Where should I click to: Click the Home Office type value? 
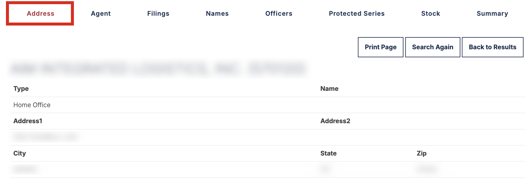point(32,105)
